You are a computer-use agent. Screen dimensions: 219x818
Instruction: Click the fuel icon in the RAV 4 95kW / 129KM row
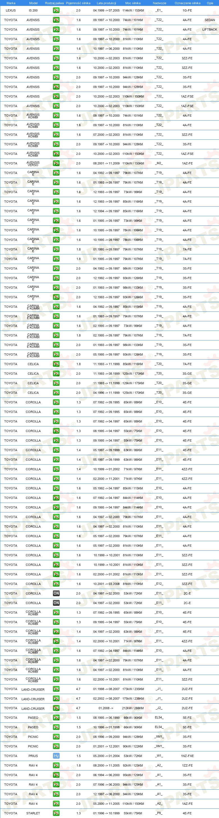pyautogui.click(x=56, y=775)
